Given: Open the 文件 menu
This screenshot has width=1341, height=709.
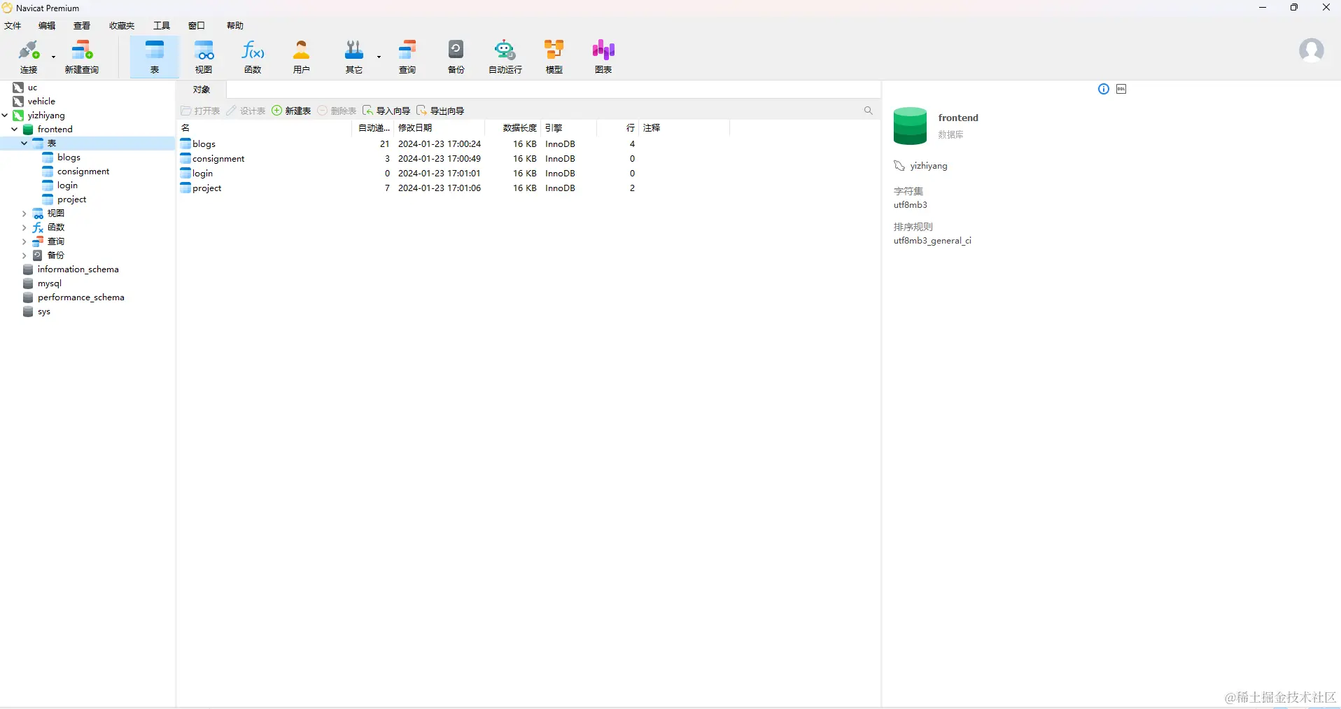Looking at the screenshot, I should pyautogui.click(x=13, y=26).
